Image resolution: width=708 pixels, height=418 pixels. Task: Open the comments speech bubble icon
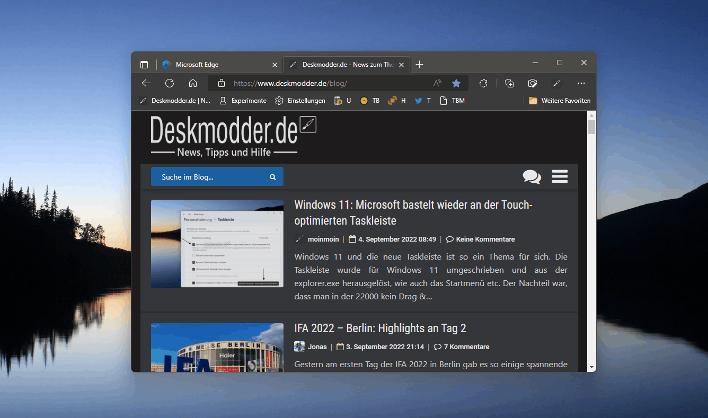[532, 176]
